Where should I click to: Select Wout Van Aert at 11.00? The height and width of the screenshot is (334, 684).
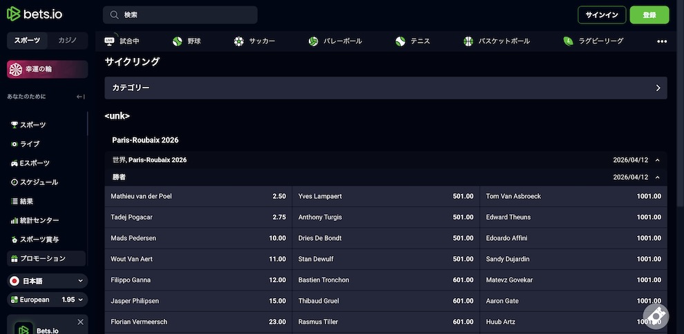tap(198, 259)
